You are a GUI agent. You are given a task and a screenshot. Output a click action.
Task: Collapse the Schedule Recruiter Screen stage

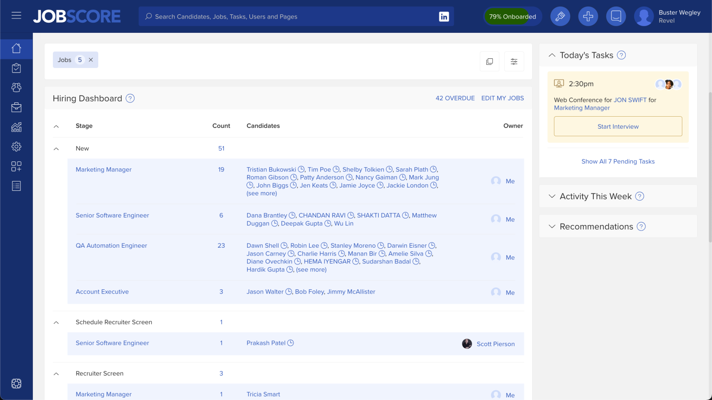tap(56, 322)
